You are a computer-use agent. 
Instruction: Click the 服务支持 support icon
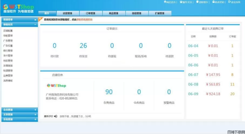point(181,2)
